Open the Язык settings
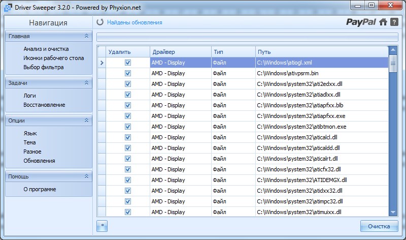406x240 pixels. pos(30,133)
